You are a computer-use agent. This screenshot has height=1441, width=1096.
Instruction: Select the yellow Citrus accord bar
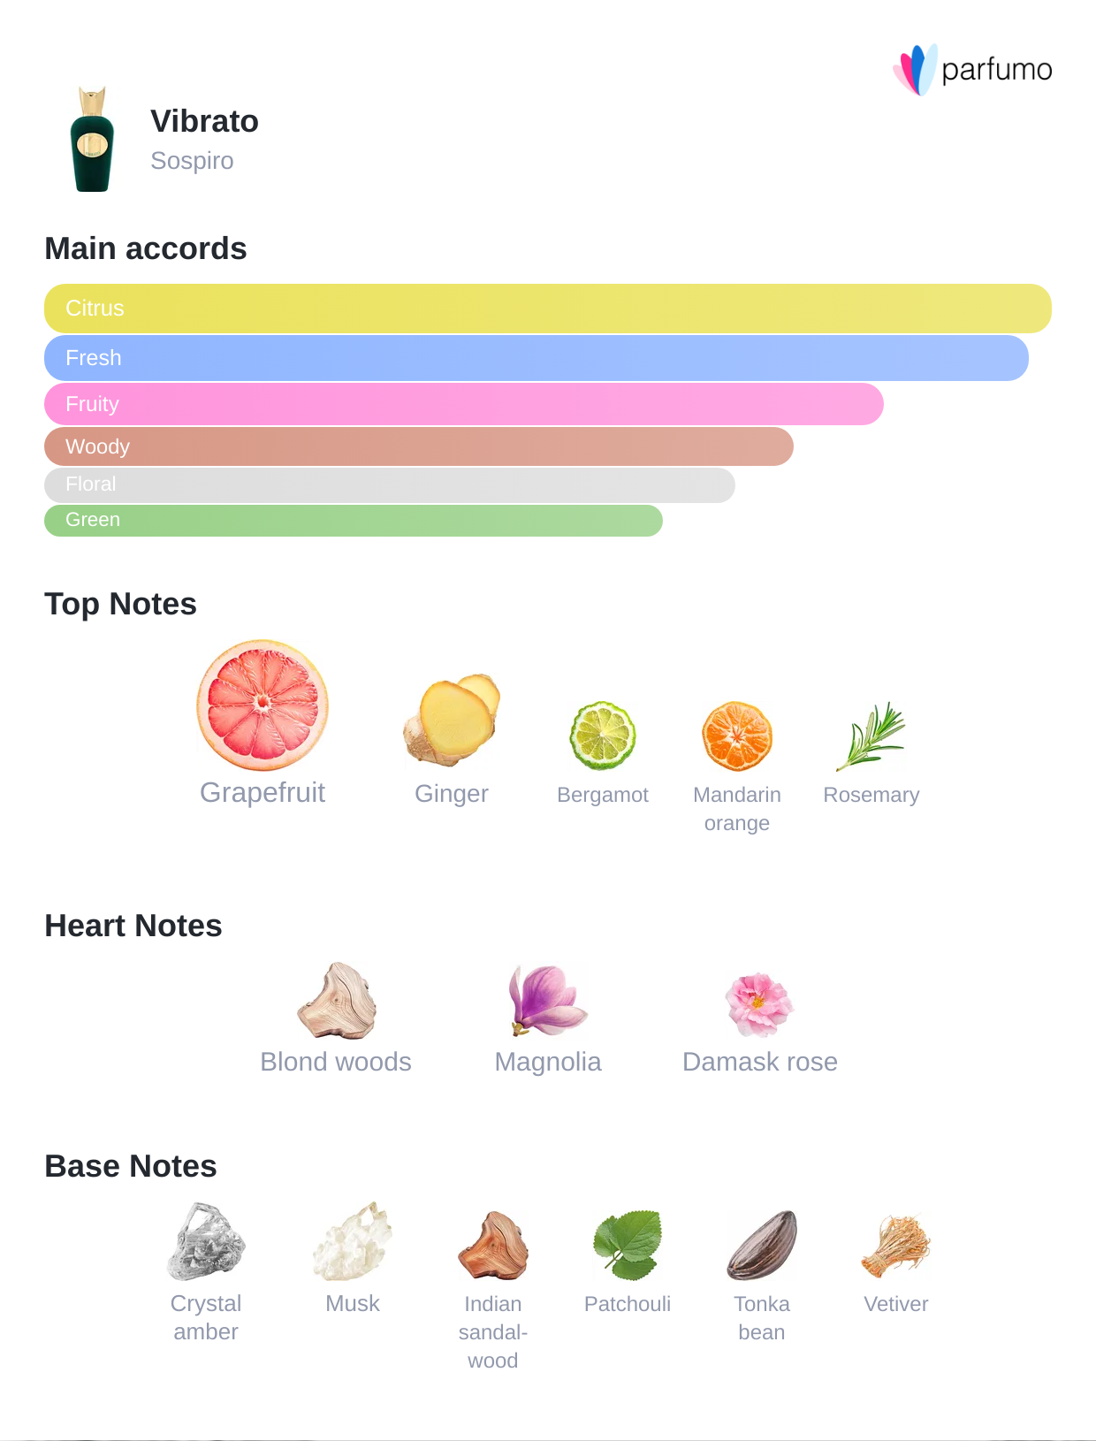548,309
